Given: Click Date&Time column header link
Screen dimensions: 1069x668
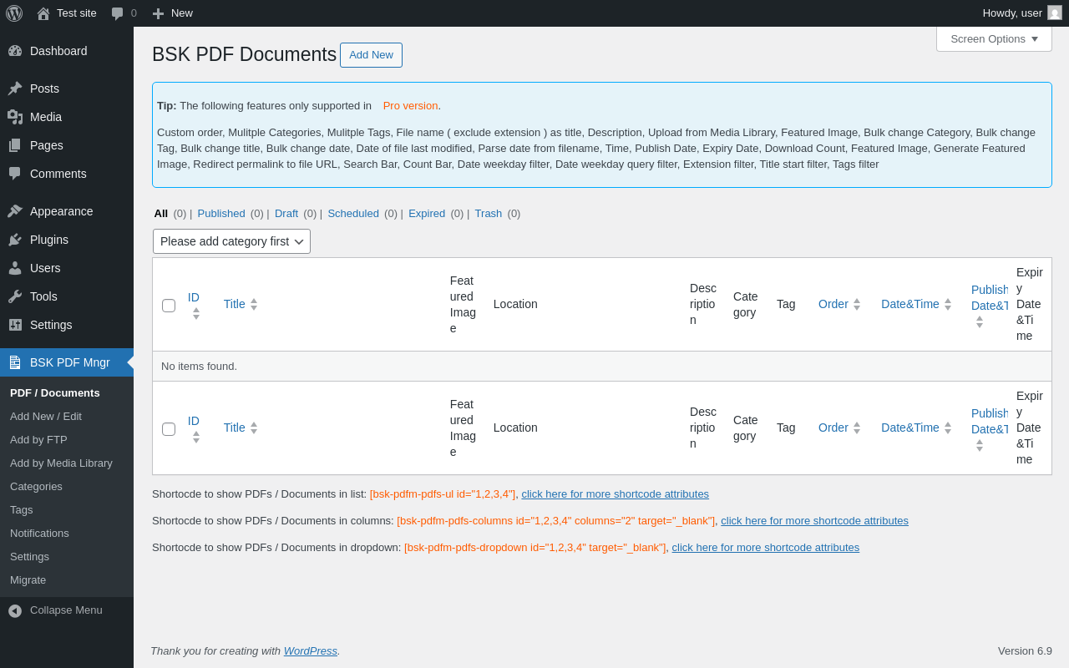Looking at the screenshot, I should [910, 304].
